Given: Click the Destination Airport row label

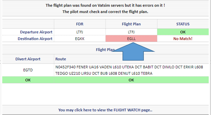Looking at the screenshot, I should pyautogui.click(x=35, y=39).
